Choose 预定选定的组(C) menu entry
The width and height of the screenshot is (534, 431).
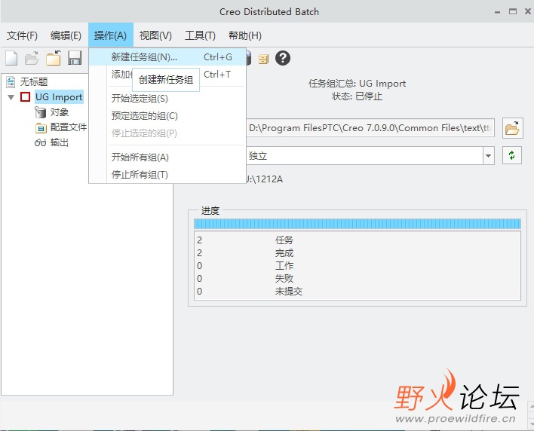click(167, 116)
